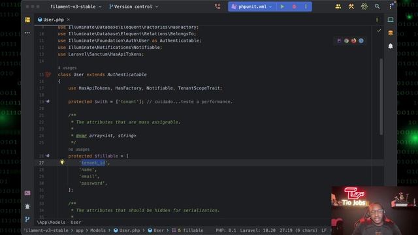Viewport: 418px width, 235px height.
Task: Click the 'password' string in fillable array
Action: point(91,183)
